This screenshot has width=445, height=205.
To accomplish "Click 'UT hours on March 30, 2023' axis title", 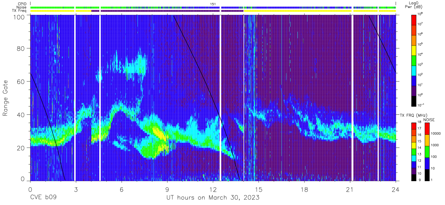I will coord(213,198).
